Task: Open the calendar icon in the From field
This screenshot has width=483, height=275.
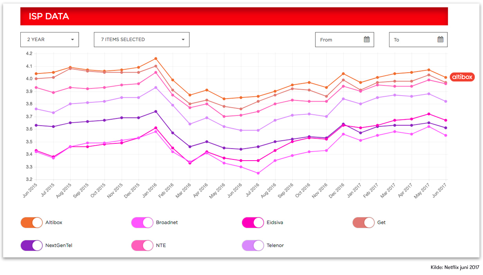Action: [367, 39]
